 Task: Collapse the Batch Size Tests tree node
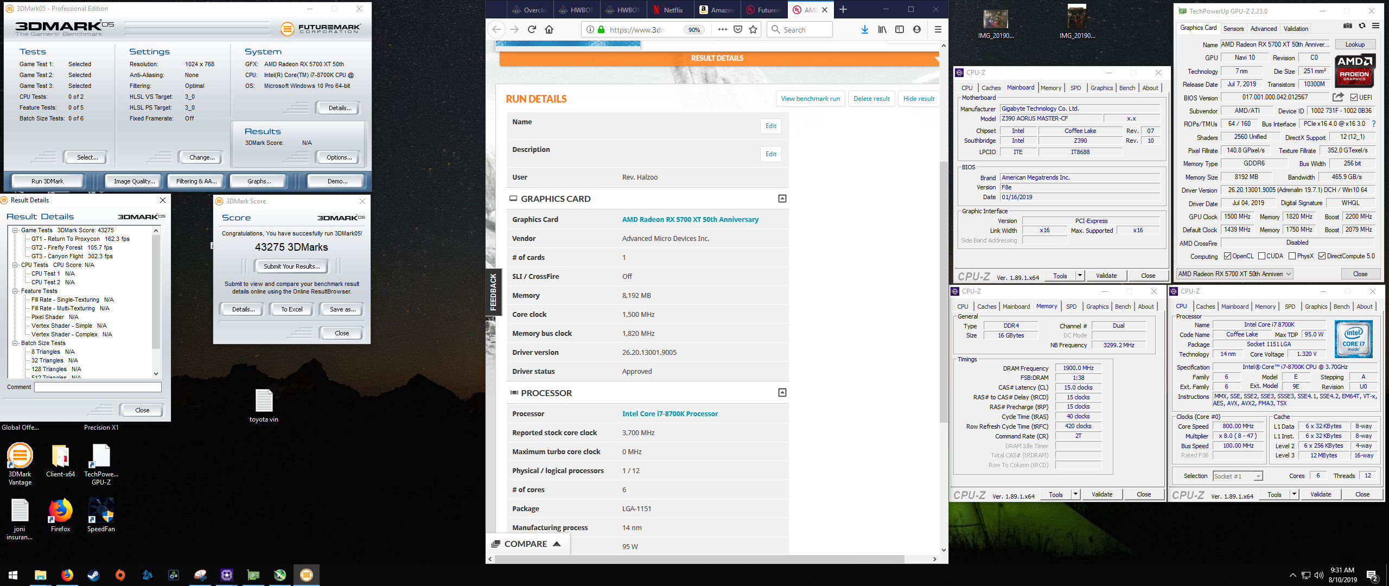(15, 343)
